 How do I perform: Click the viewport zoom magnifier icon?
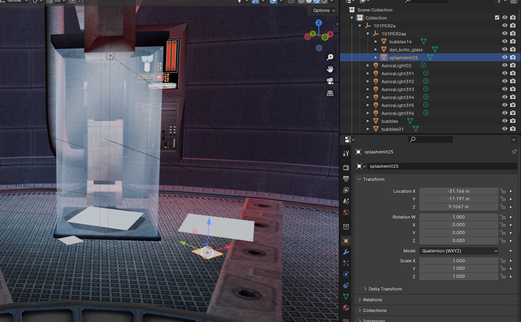[330, 57]
